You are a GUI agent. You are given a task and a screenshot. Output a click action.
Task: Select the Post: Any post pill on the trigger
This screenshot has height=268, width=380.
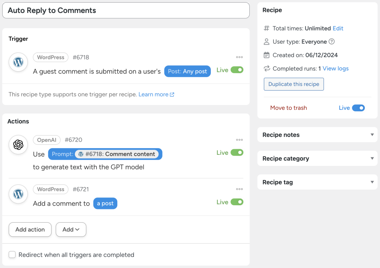pos(187,71)
